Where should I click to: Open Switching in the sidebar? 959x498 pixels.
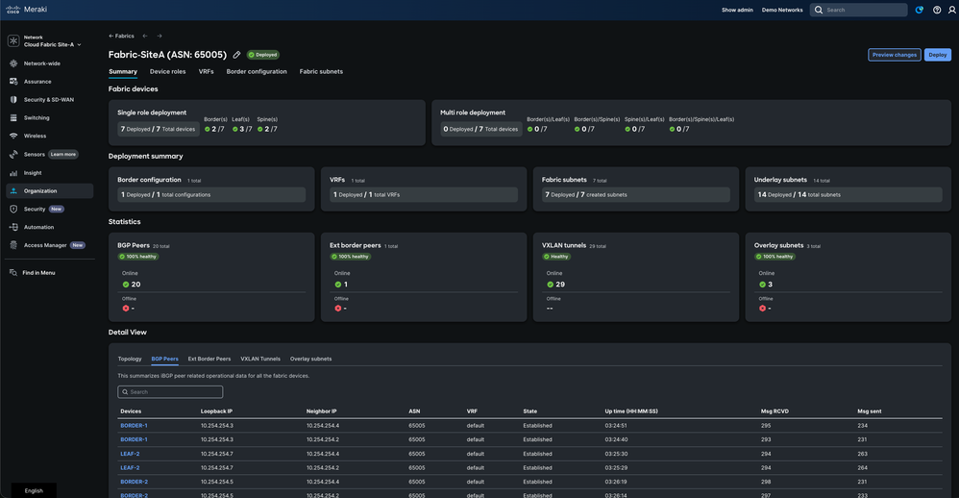(37, 117)
